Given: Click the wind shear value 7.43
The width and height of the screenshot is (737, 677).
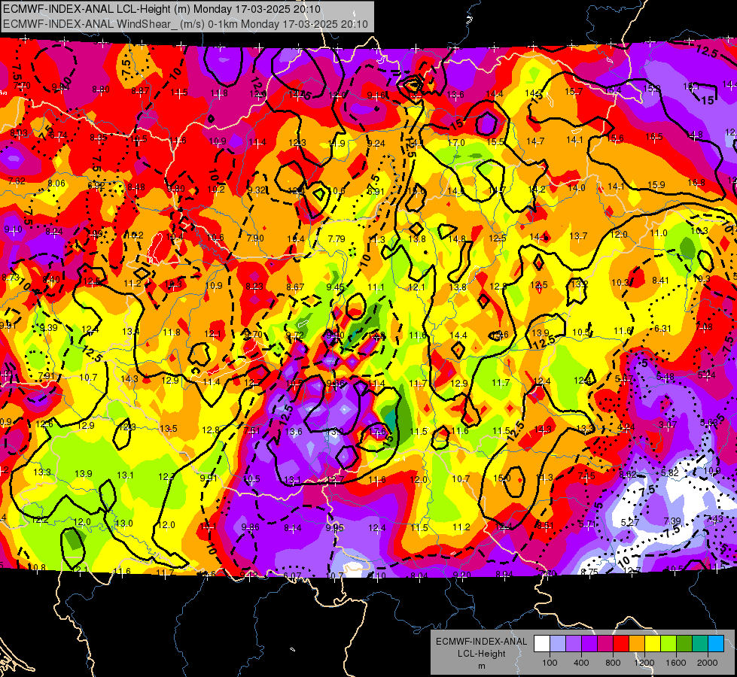Looking at the screenshot, I should (x=715, y=518).
